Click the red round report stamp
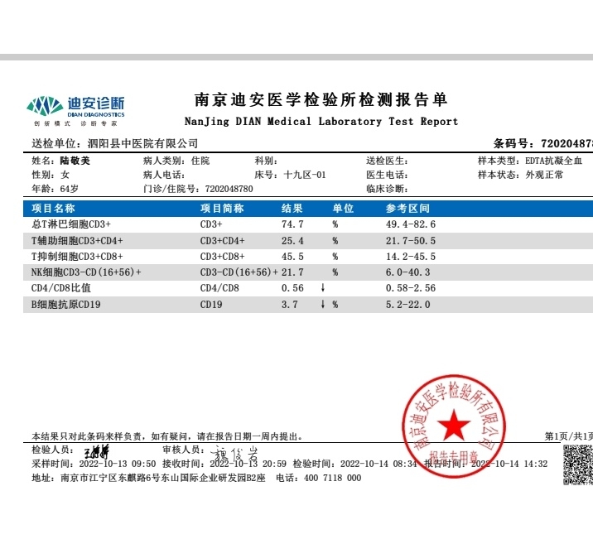Screen dimensions: 593x544 pyautogui.click(x=454, y=426)
